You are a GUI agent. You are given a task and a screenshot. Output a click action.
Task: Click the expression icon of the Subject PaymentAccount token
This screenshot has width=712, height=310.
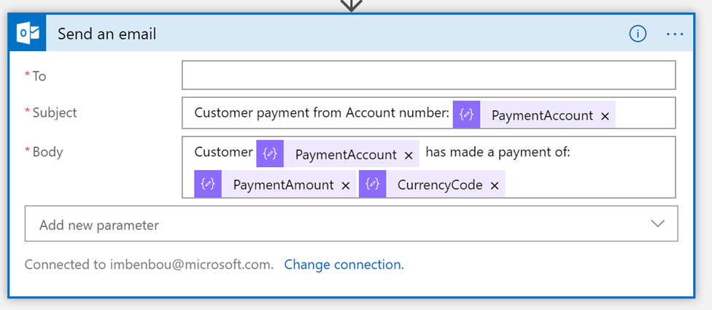(x=466, y=115)
